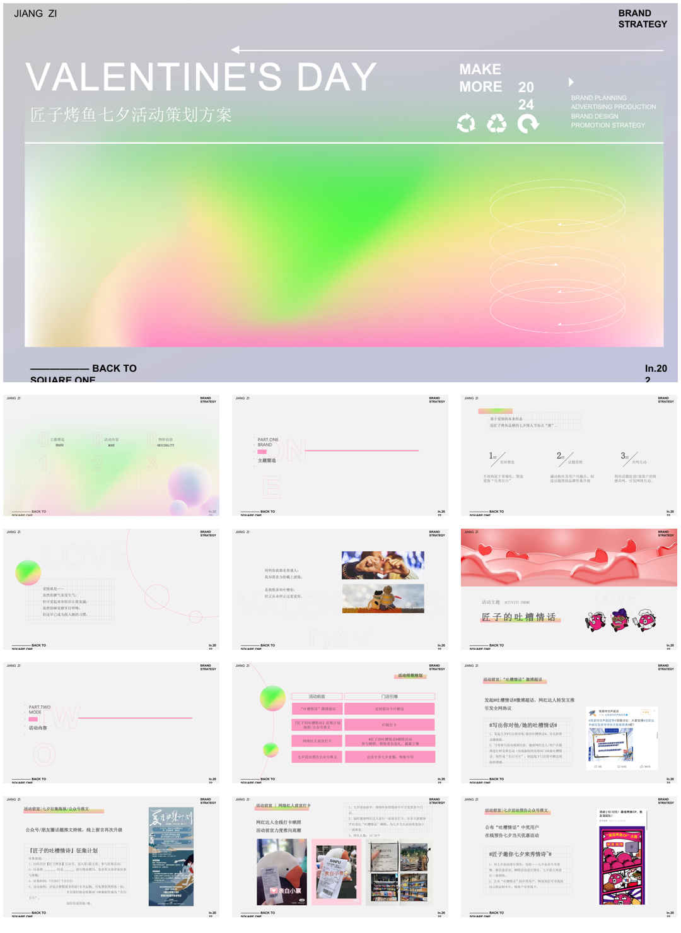Click the small white play triangle
The height and width of the screenshot is (933, 681).
tap(571, 82)
